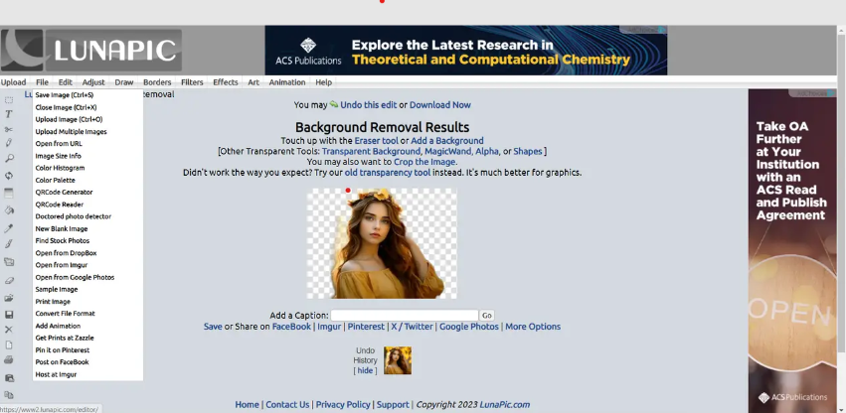Select the scissors cut tool

(9, 129)
